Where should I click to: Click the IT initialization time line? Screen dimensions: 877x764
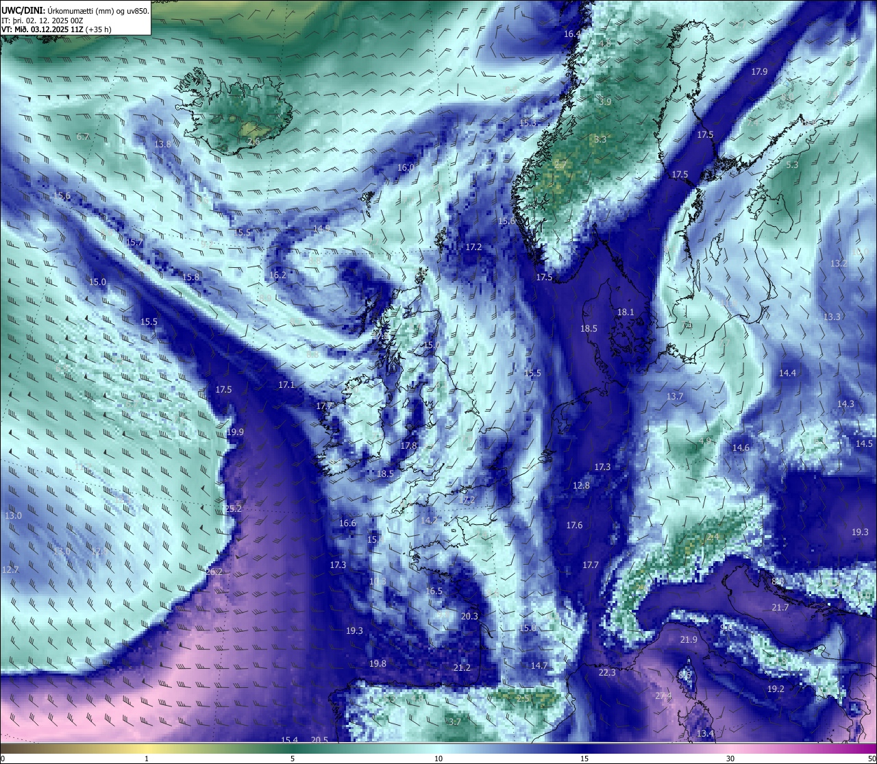point(42,21)
